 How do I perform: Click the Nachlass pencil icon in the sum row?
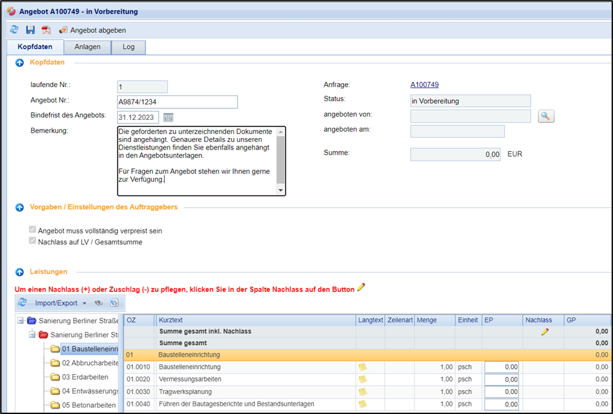[x=545, y=331]
